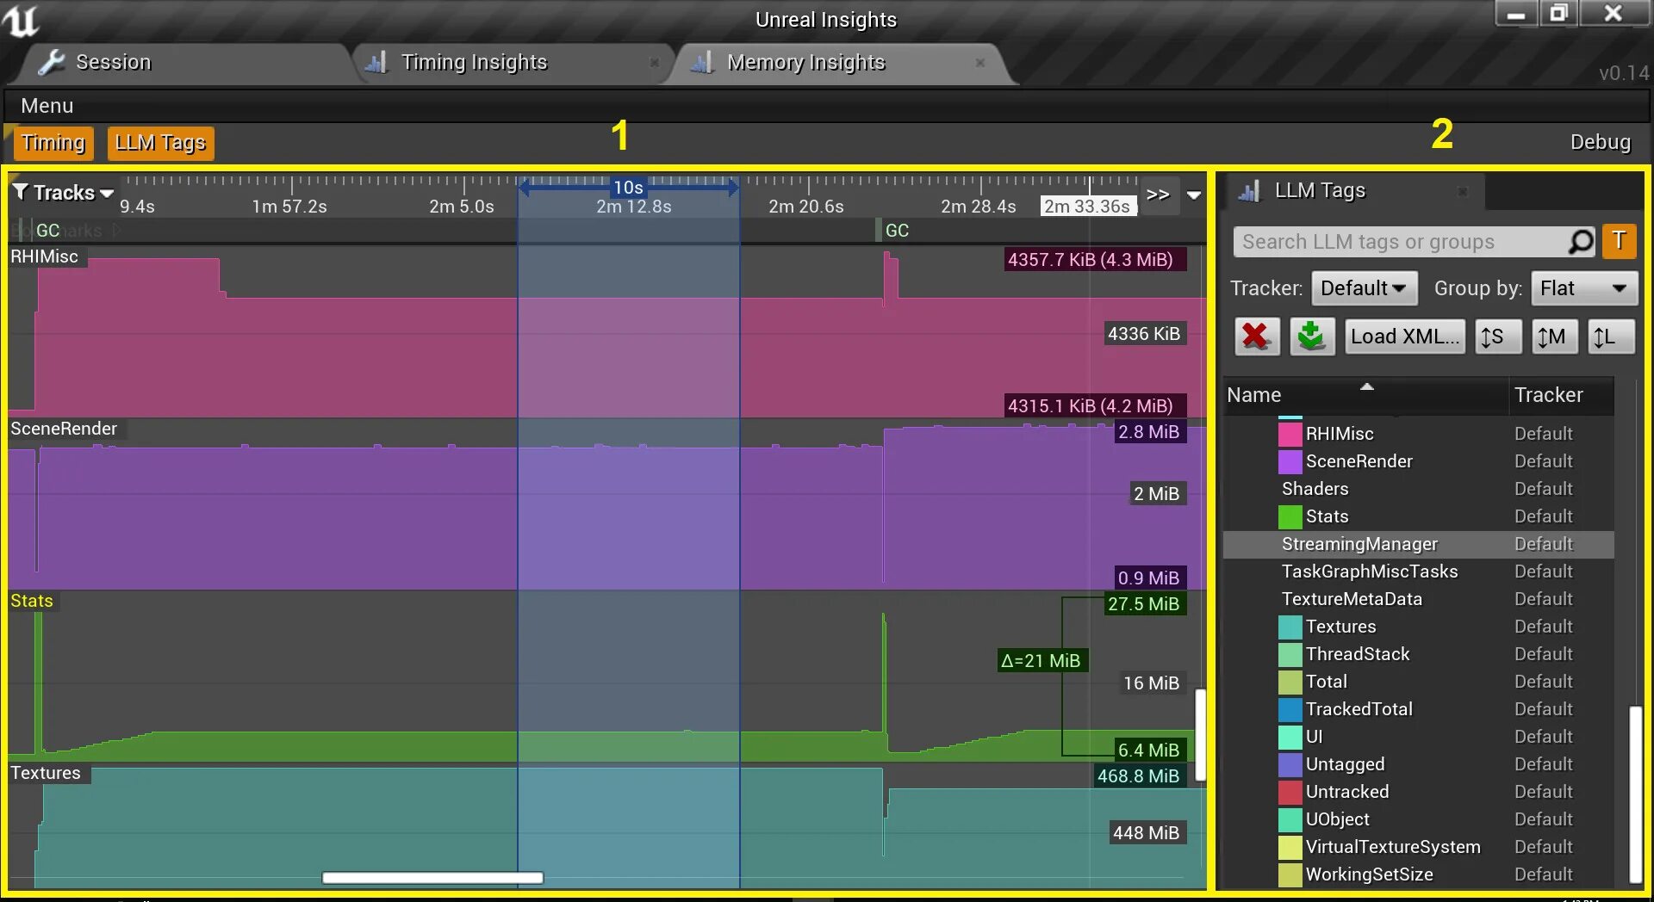Open the timeline options dropdown arrow
1654x902 pixels.
pos(1193,195)
